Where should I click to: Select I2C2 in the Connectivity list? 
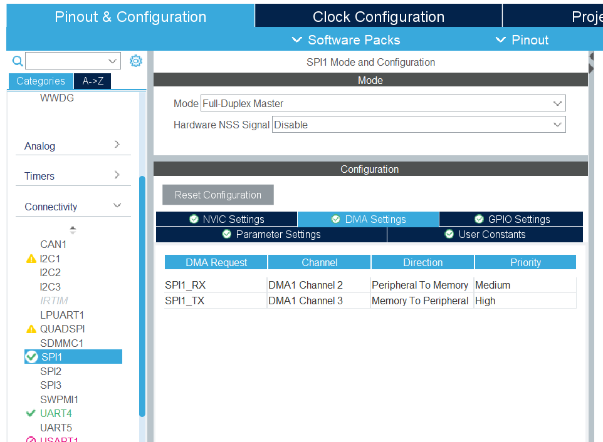coord(50,272)
